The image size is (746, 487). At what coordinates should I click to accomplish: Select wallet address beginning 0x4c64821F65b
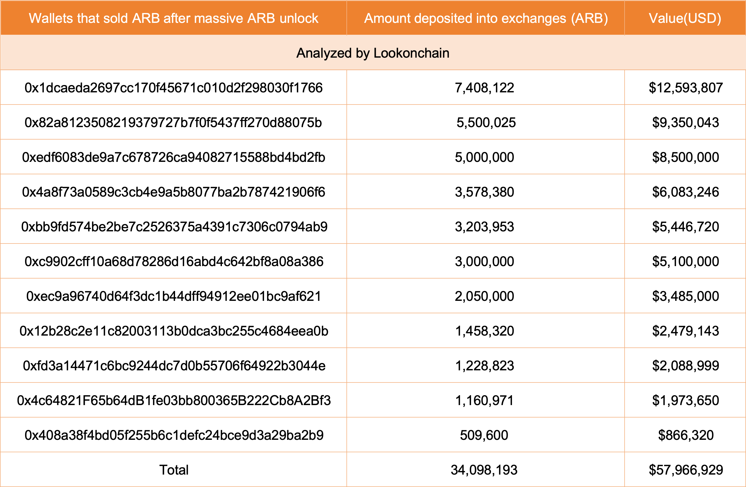point(174,401)
